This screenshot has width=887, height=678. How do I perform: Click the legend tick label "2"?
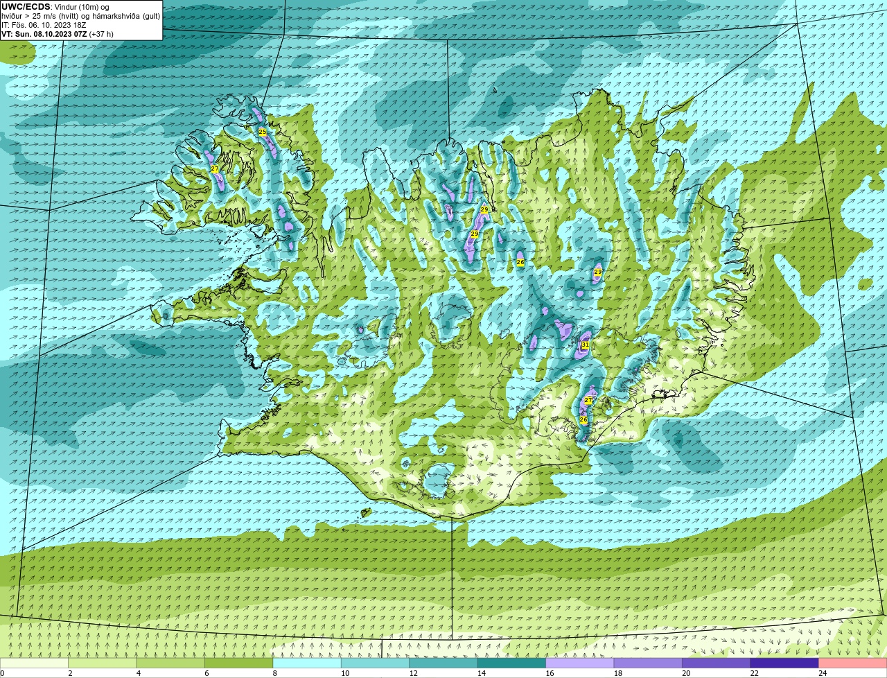70,673
